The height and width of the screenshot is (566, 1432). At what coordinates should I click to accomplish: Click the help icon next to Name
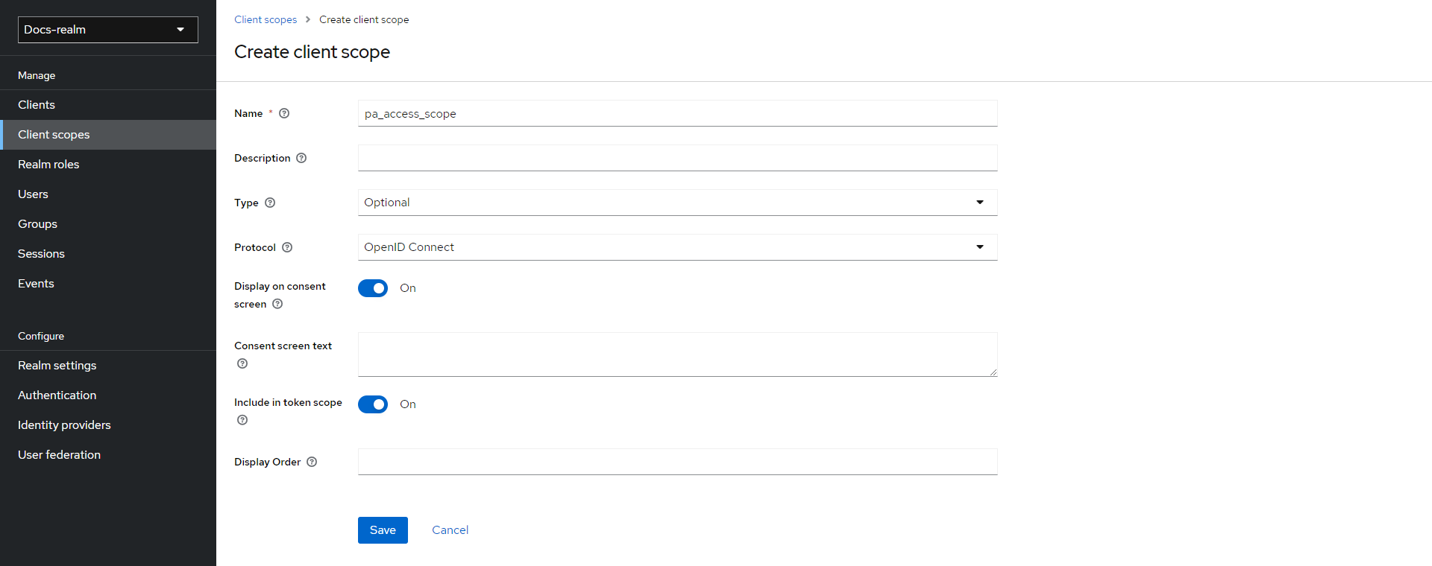point(284,113)
